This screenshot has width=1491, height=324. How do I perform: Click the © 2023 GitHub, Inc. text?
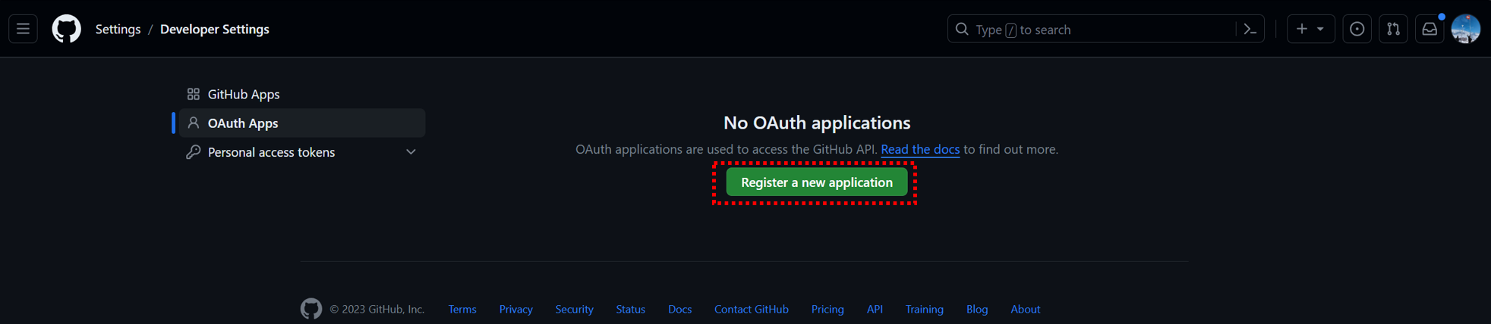tap(377, 309)
